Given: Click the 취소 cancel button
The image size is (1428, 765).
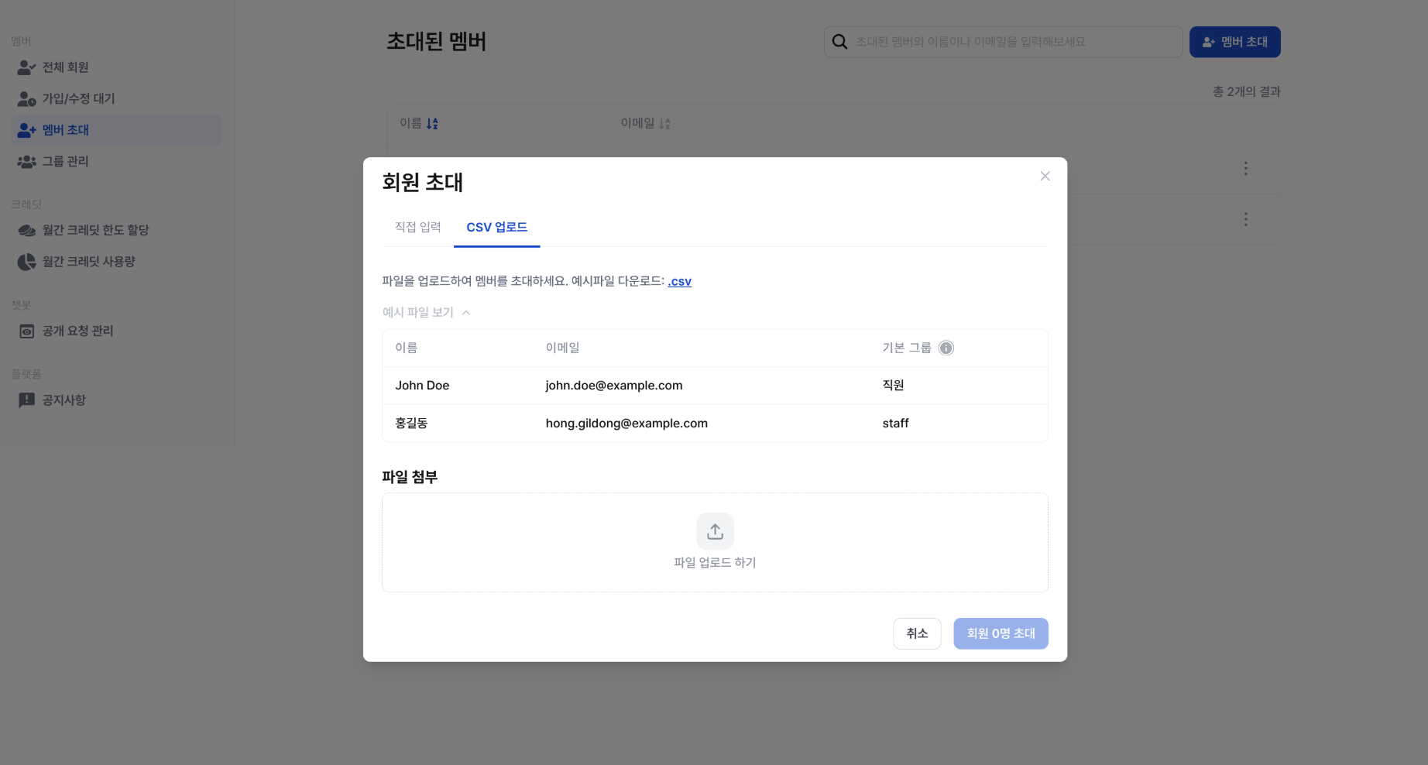Looking at the screenshot, I should [917, 633].
